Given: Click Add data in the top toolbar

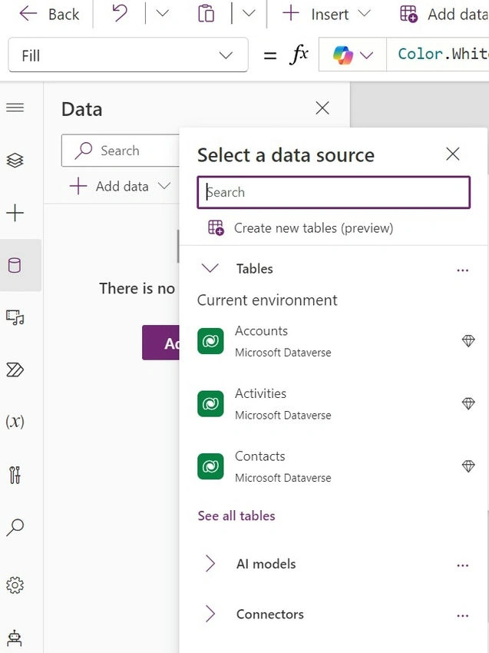Looking at the screenshot, I should (444, 14).
